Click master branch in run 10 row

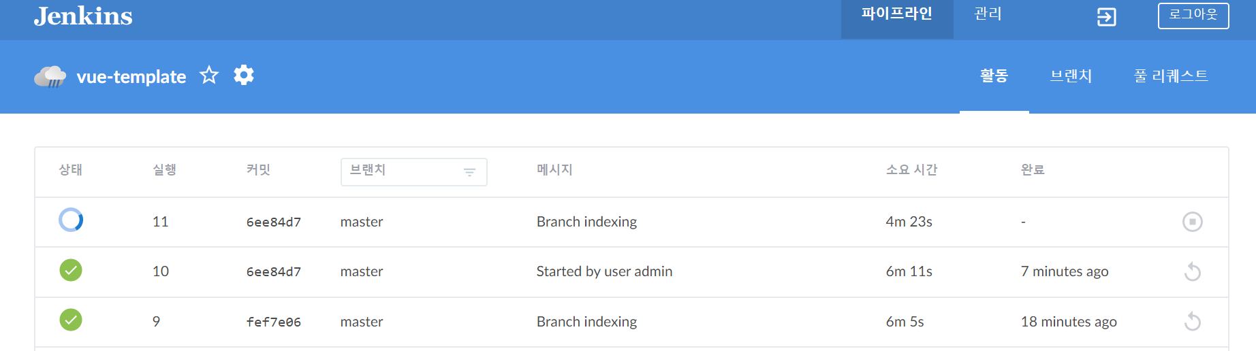pyautogui.click(x=362, y=271)
